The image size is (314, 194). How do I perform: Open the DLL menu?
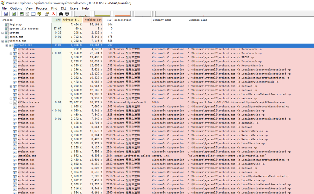pos(63,8)
